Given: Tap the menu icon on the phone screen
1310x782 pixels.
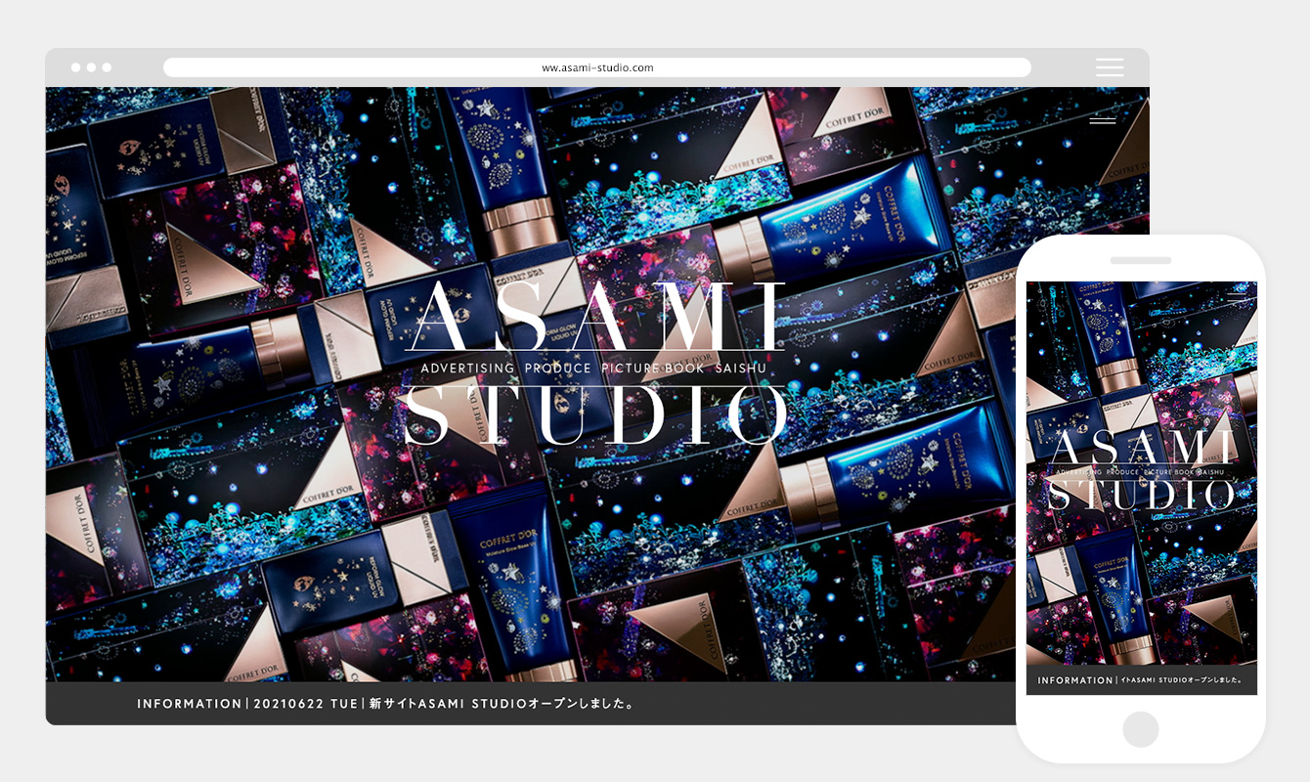Looking at the screenshot, I should point(1236,296).
